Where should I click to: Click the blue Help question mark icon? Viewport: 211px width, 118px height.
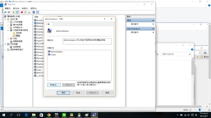click(34, 12)
